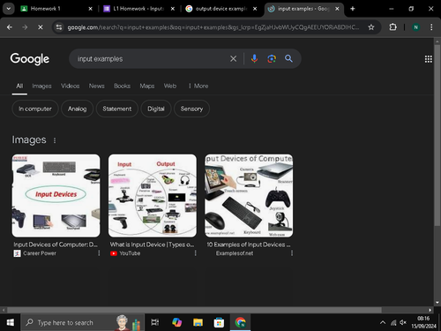This screenshot has height=331, width=441.
Task: Open more options for Career Power result
Action: [99, 253]
